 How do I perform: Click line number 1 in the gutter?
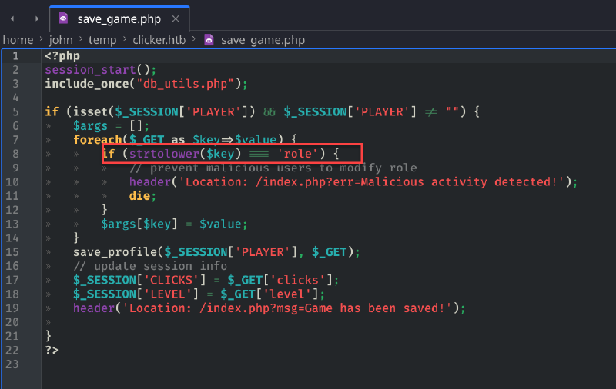click(15, 55)
